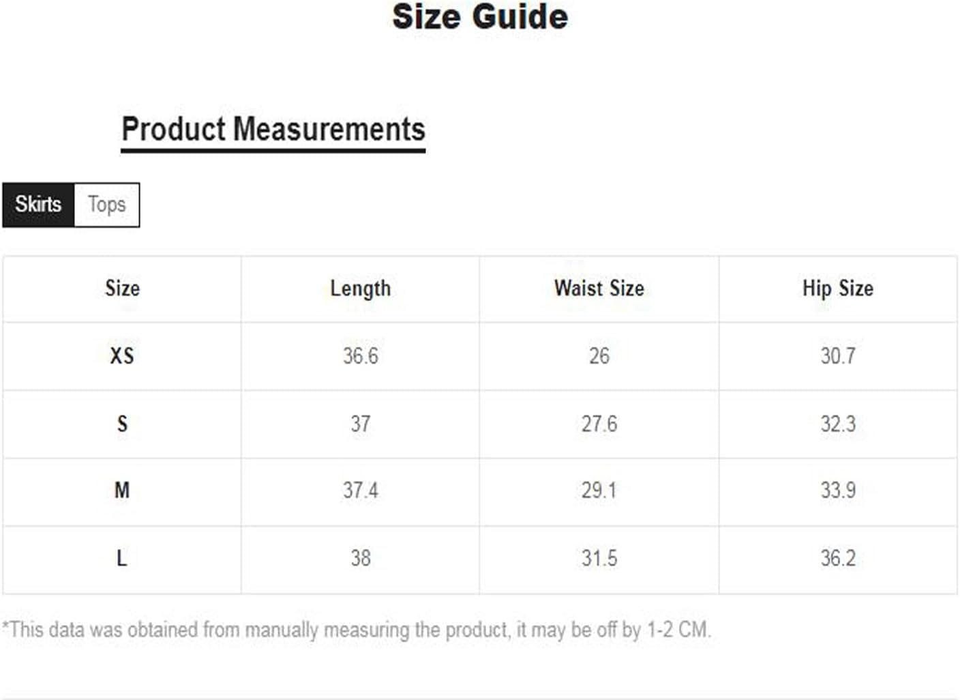This screenshot has width=960, height=700.
Task: Click the S waist value 27.6
Action: (x=599, y=424)
